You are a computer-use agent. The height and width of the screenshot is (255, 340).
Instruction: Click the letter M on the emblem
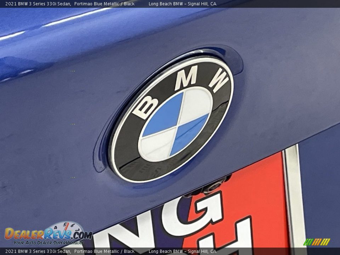click(x=187, y=77)
